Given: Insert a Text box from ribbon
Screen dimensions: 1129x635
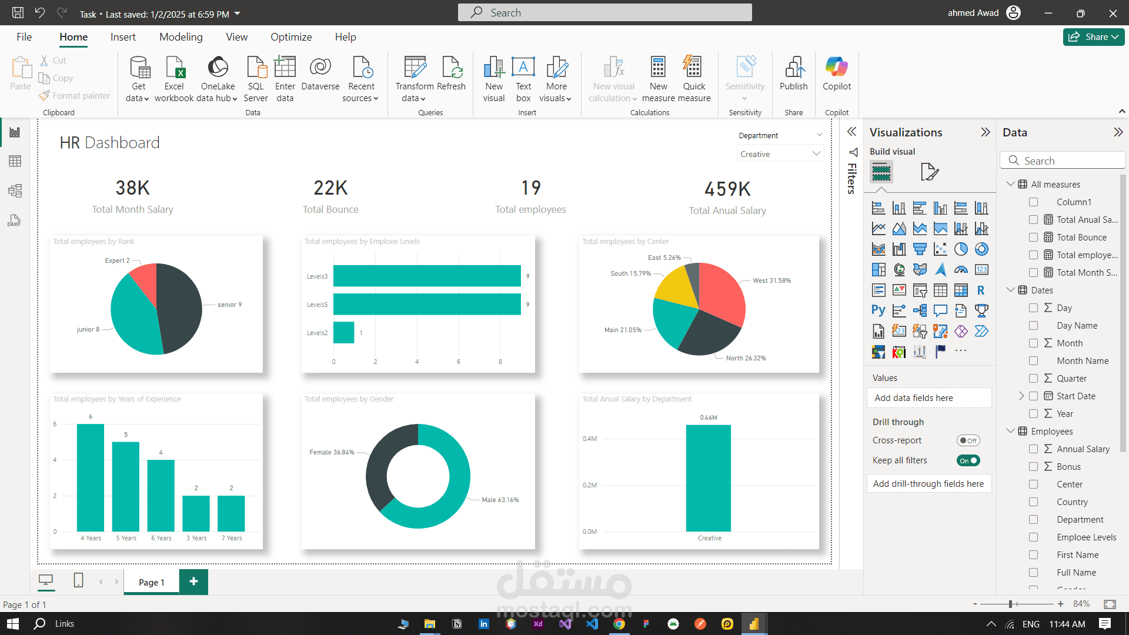Looking at the screenshot, I should click(x=523, y=68).
